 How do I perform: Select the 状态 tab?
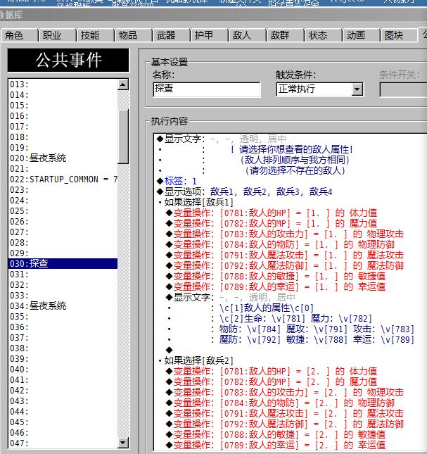coord(323,36)
